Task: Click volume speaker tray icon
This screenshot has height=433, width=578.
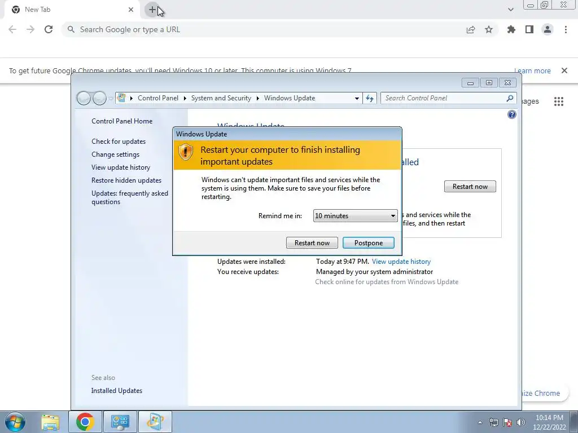Action: [x=520, y=422]
